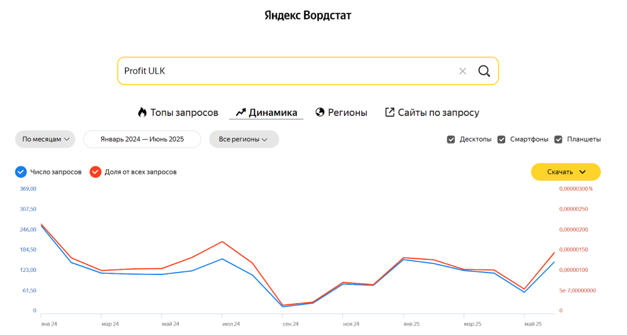Image resolution: width=627 pixels, height=335 pixels.
Task: Click the flame icon for Топы запросов
Action: [142, 113]
